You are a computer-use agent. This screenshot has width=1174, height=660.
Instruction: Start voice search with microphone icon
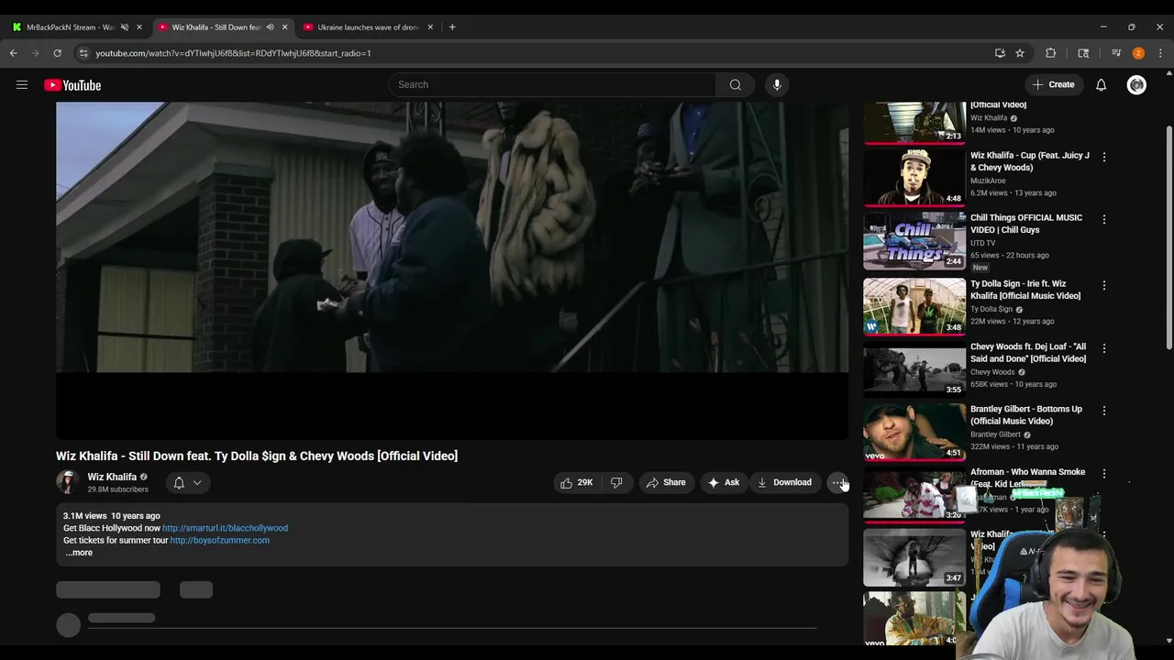777,84
